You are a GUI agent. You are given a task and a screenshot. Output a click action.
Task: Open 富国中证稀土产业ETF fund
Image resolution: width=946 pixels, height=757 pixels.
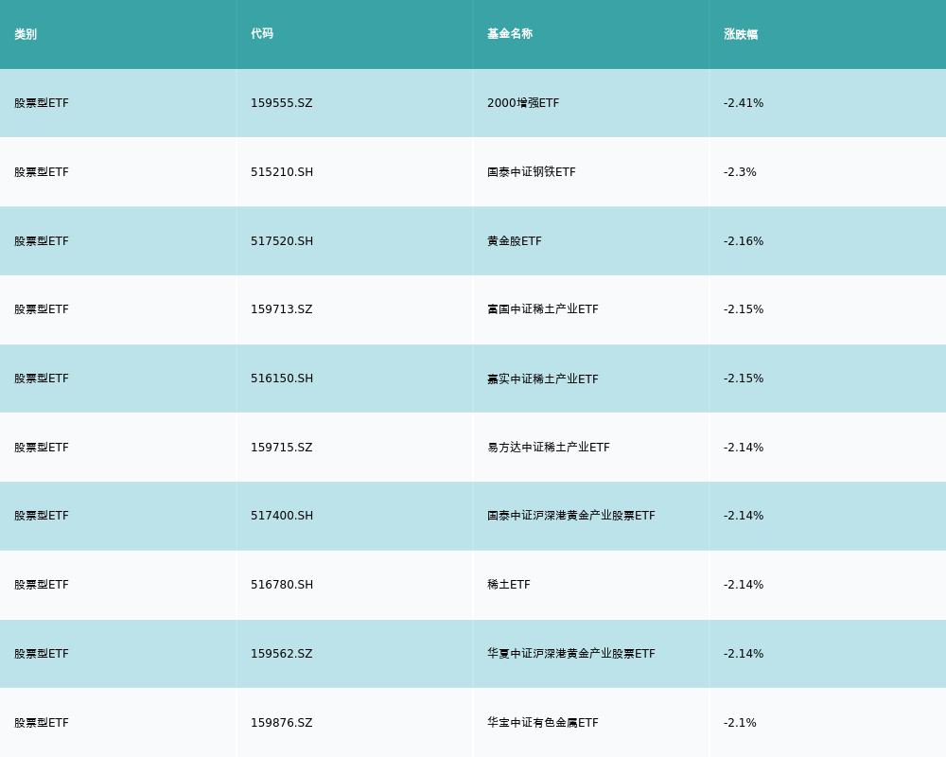point(543,309)
